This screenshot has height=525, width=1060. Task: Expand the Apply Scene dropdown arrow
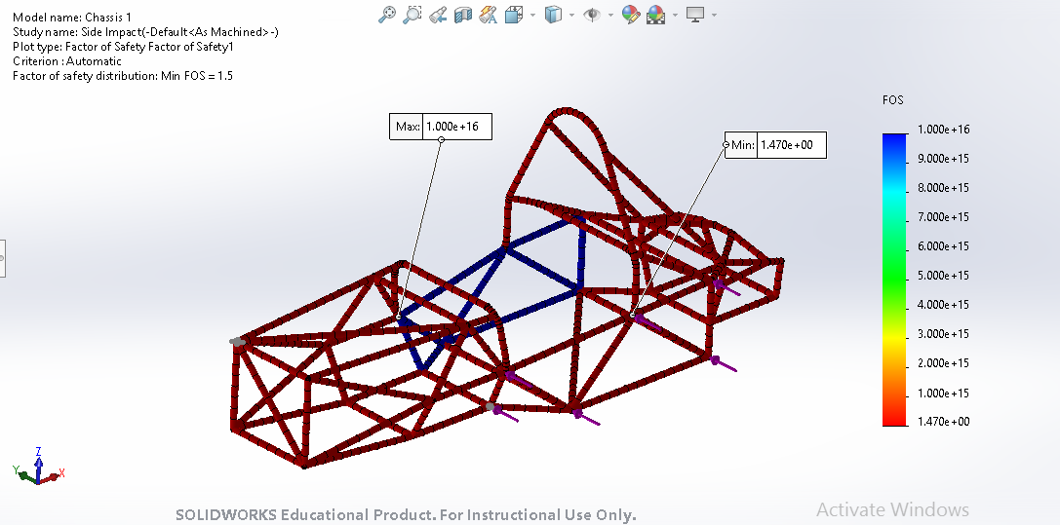click(x=675, y=15)
